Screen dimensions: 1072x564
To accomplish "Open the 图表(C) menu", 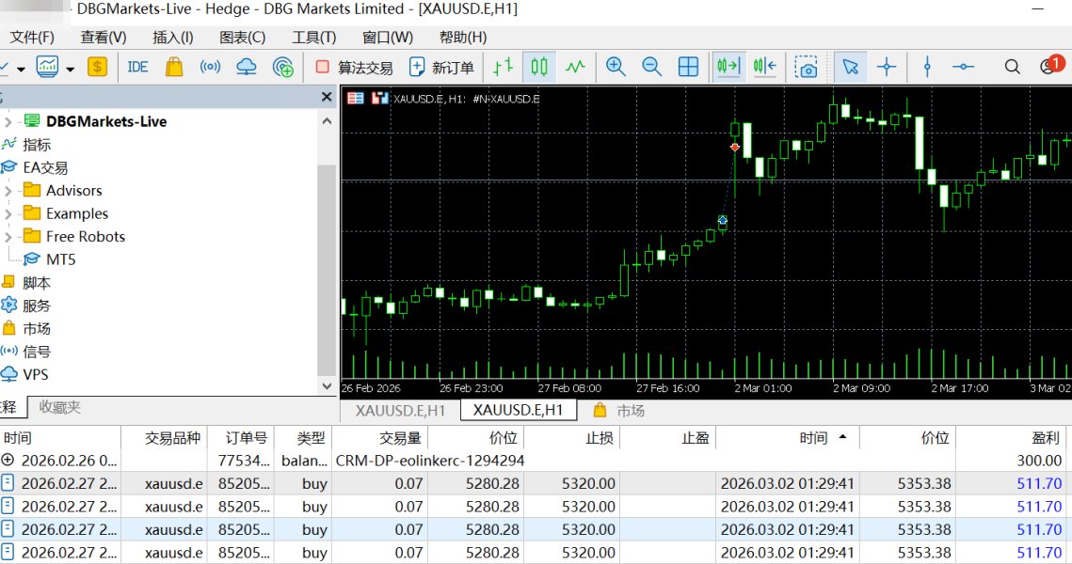I will coord(242,38).
